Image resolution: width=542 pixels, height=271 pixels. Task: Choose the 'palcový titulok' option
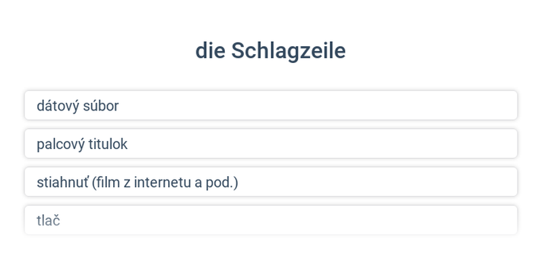pos(270,144)
